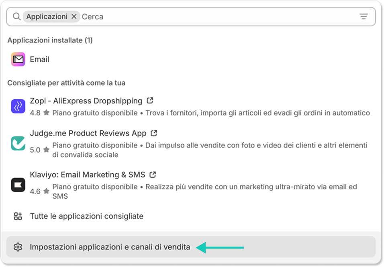Click the Klaviyo description about marketing ultra-mirato
This screenshot has height=267, width=384.
pyautogui.click(x=205, y=191)
